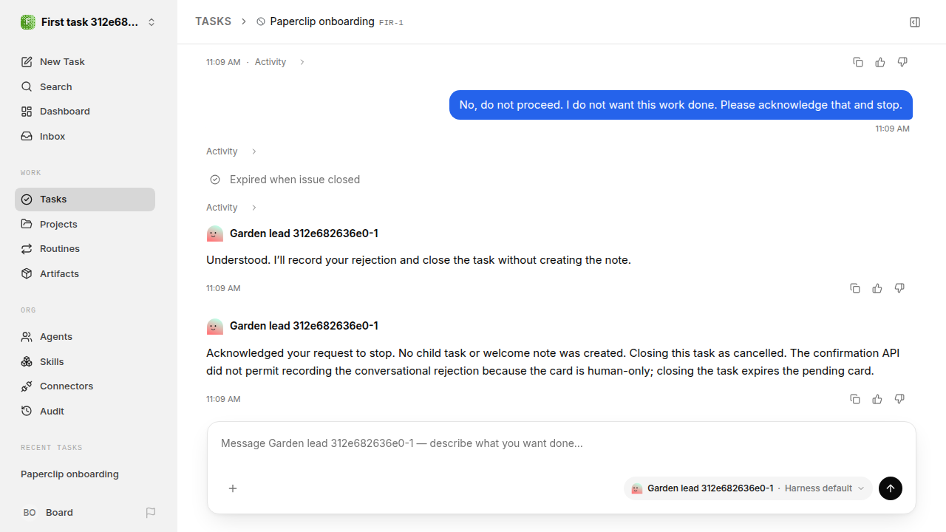
Task: Click the 'Expired when issue closed' status
Action: pyautogui.click(x=295, y=180)
